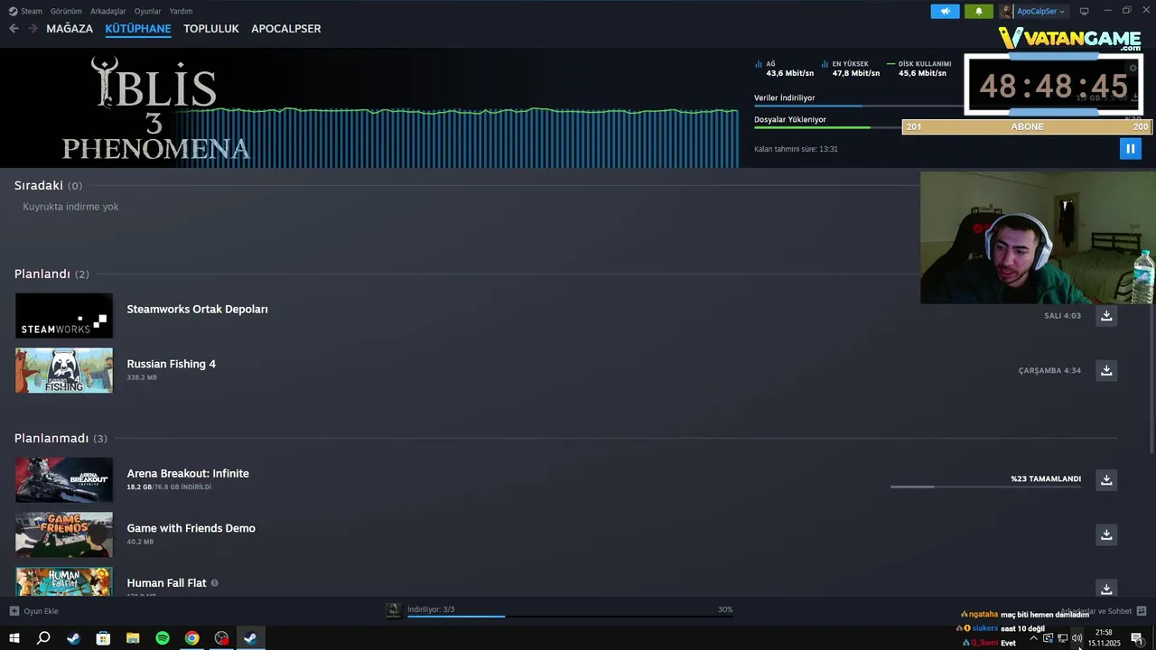This screenshot has height=650, width=1156.
Task: Open Steamworks Ortak Depoları title
Action: 197,309
